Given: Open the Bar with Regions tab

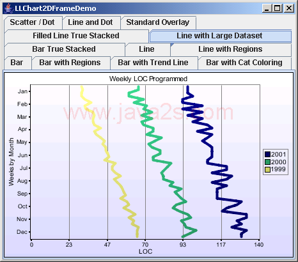Looking at the screenshot, I should pyautogui.click(x=70, y=63).
